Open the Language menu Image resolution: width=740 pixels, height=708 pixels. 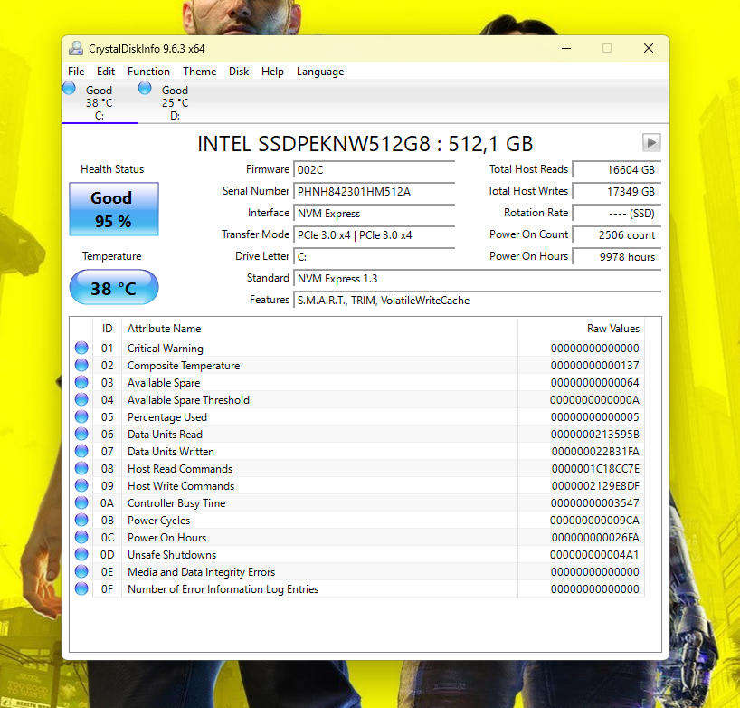[x=320, y=72]
